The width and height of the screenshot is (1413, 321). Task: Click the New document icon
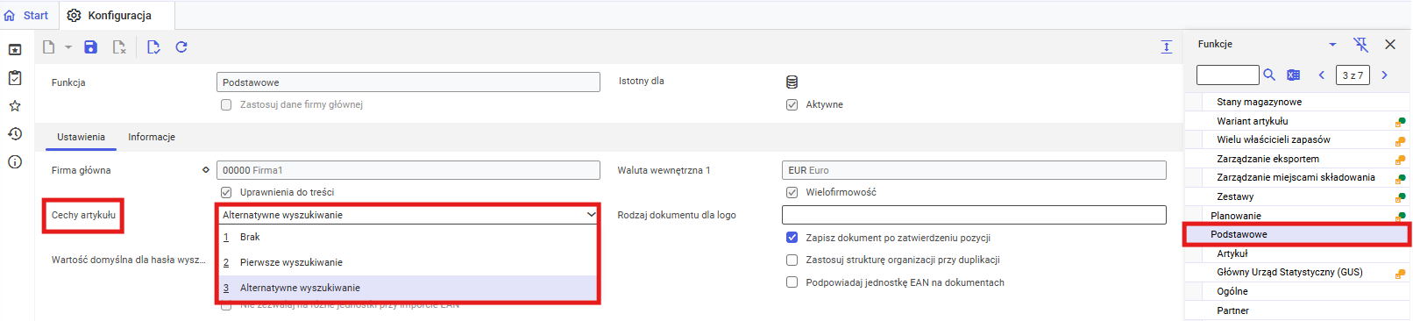click(x=49, y=47)
